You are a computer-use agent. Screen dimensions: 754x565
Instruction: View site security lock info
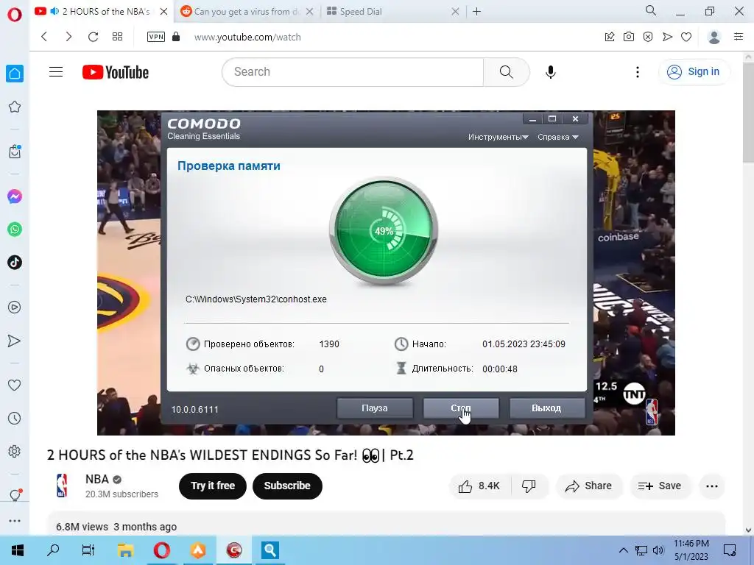tap(176, 37)
